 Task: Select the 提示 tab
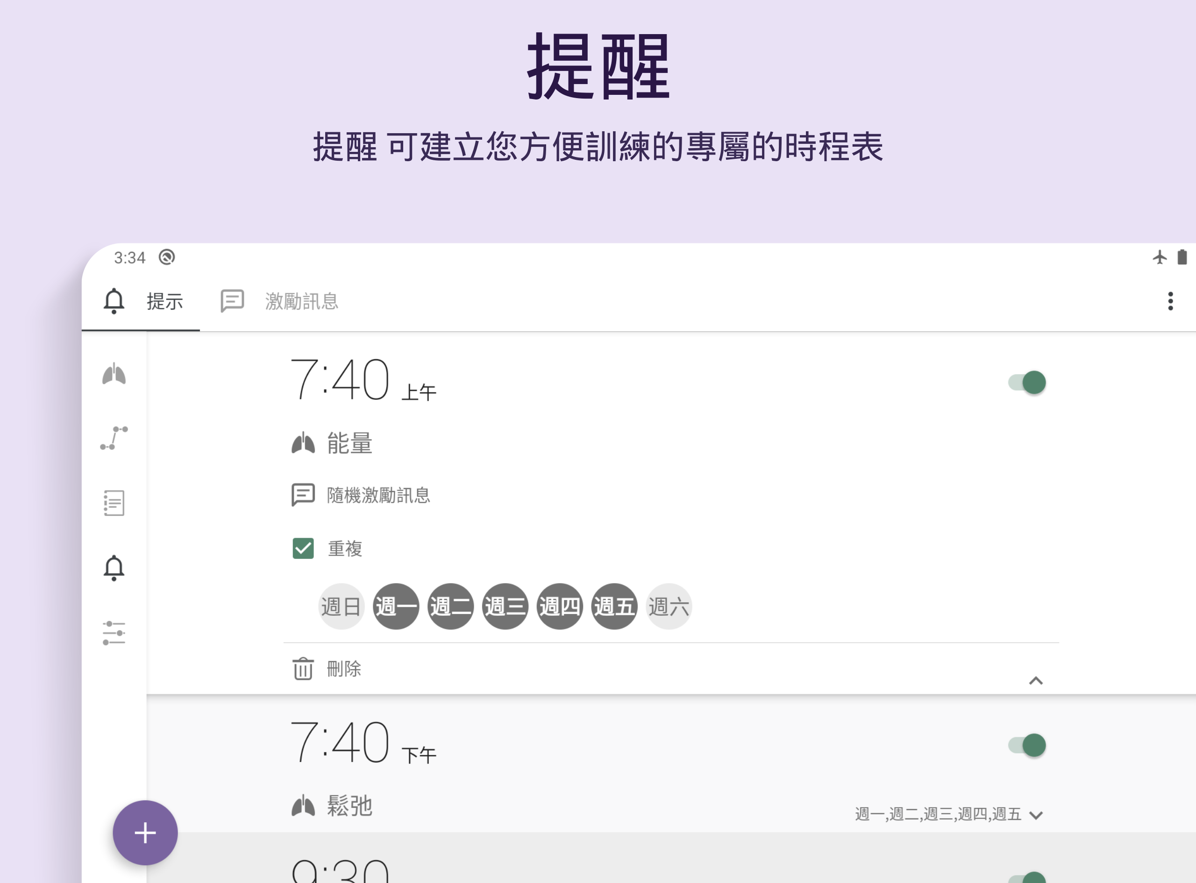pyautogui.click(x=142, y=301)
